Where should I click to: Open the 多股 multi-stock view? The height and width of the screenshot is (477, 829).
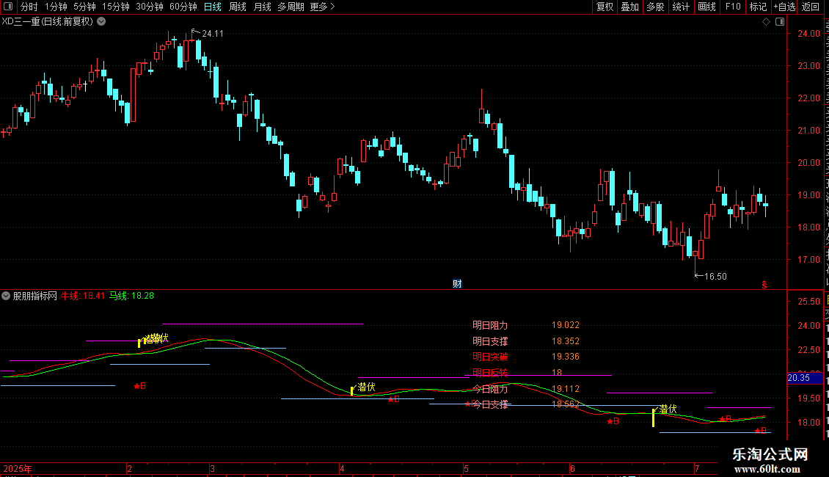[x=655, y=7]
